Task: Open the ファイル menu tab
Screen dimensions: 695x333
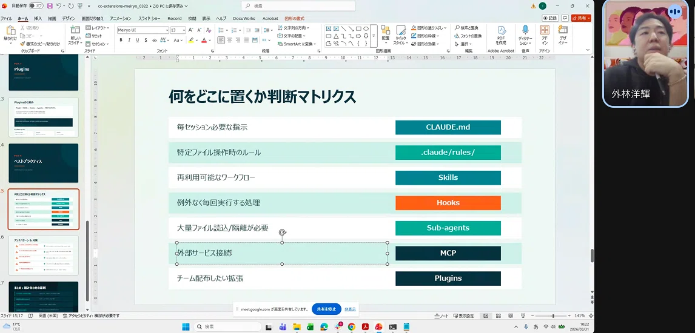Action: [x=6, y=19]
